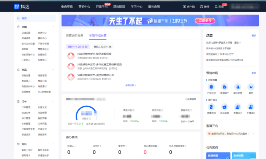Open 批量发货 in sidebar
266x159 pixels.
(x=42, y=107)
